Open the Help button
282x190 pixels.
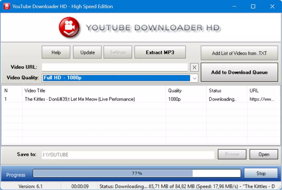(56, 52)
